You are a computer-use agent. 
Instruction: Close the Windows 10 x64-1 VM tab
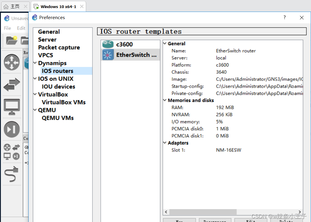tap(82, 7)
